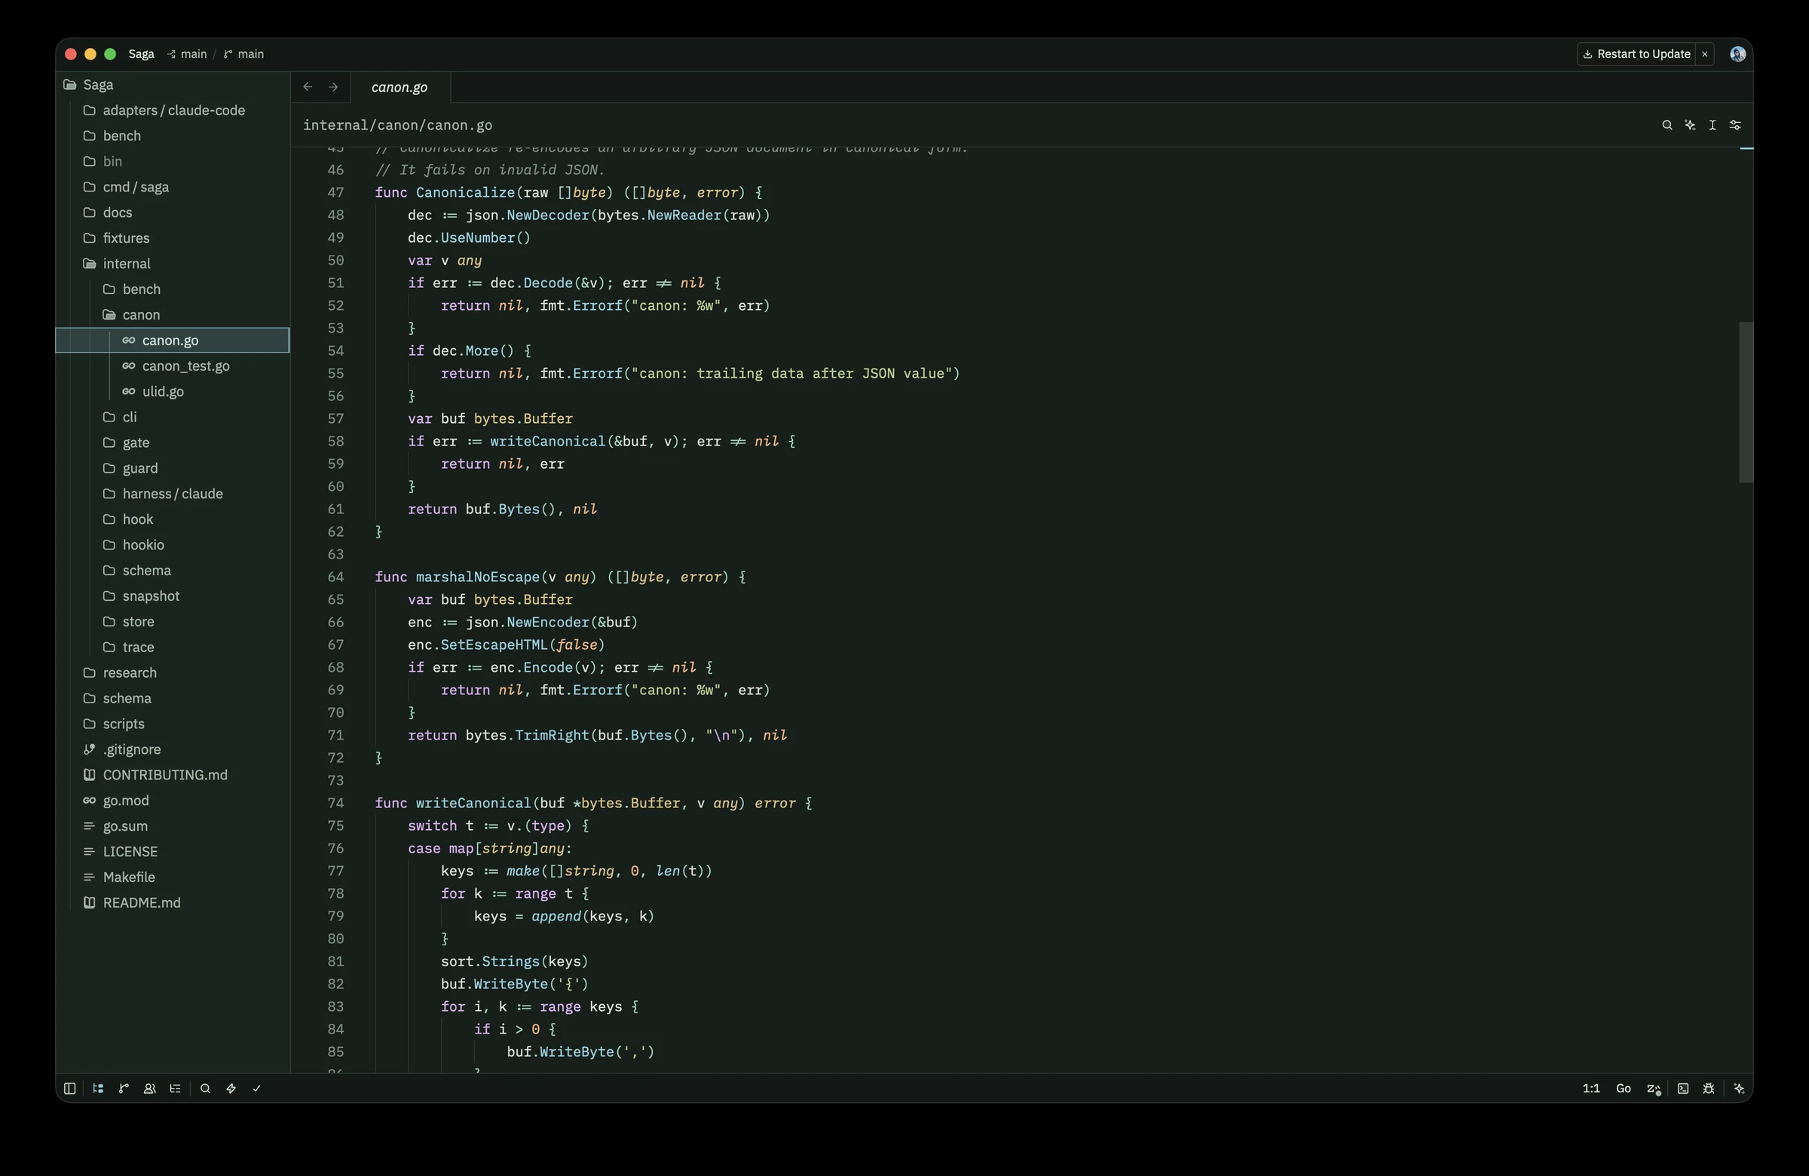Open README.md file

click(x=173, y=902)
